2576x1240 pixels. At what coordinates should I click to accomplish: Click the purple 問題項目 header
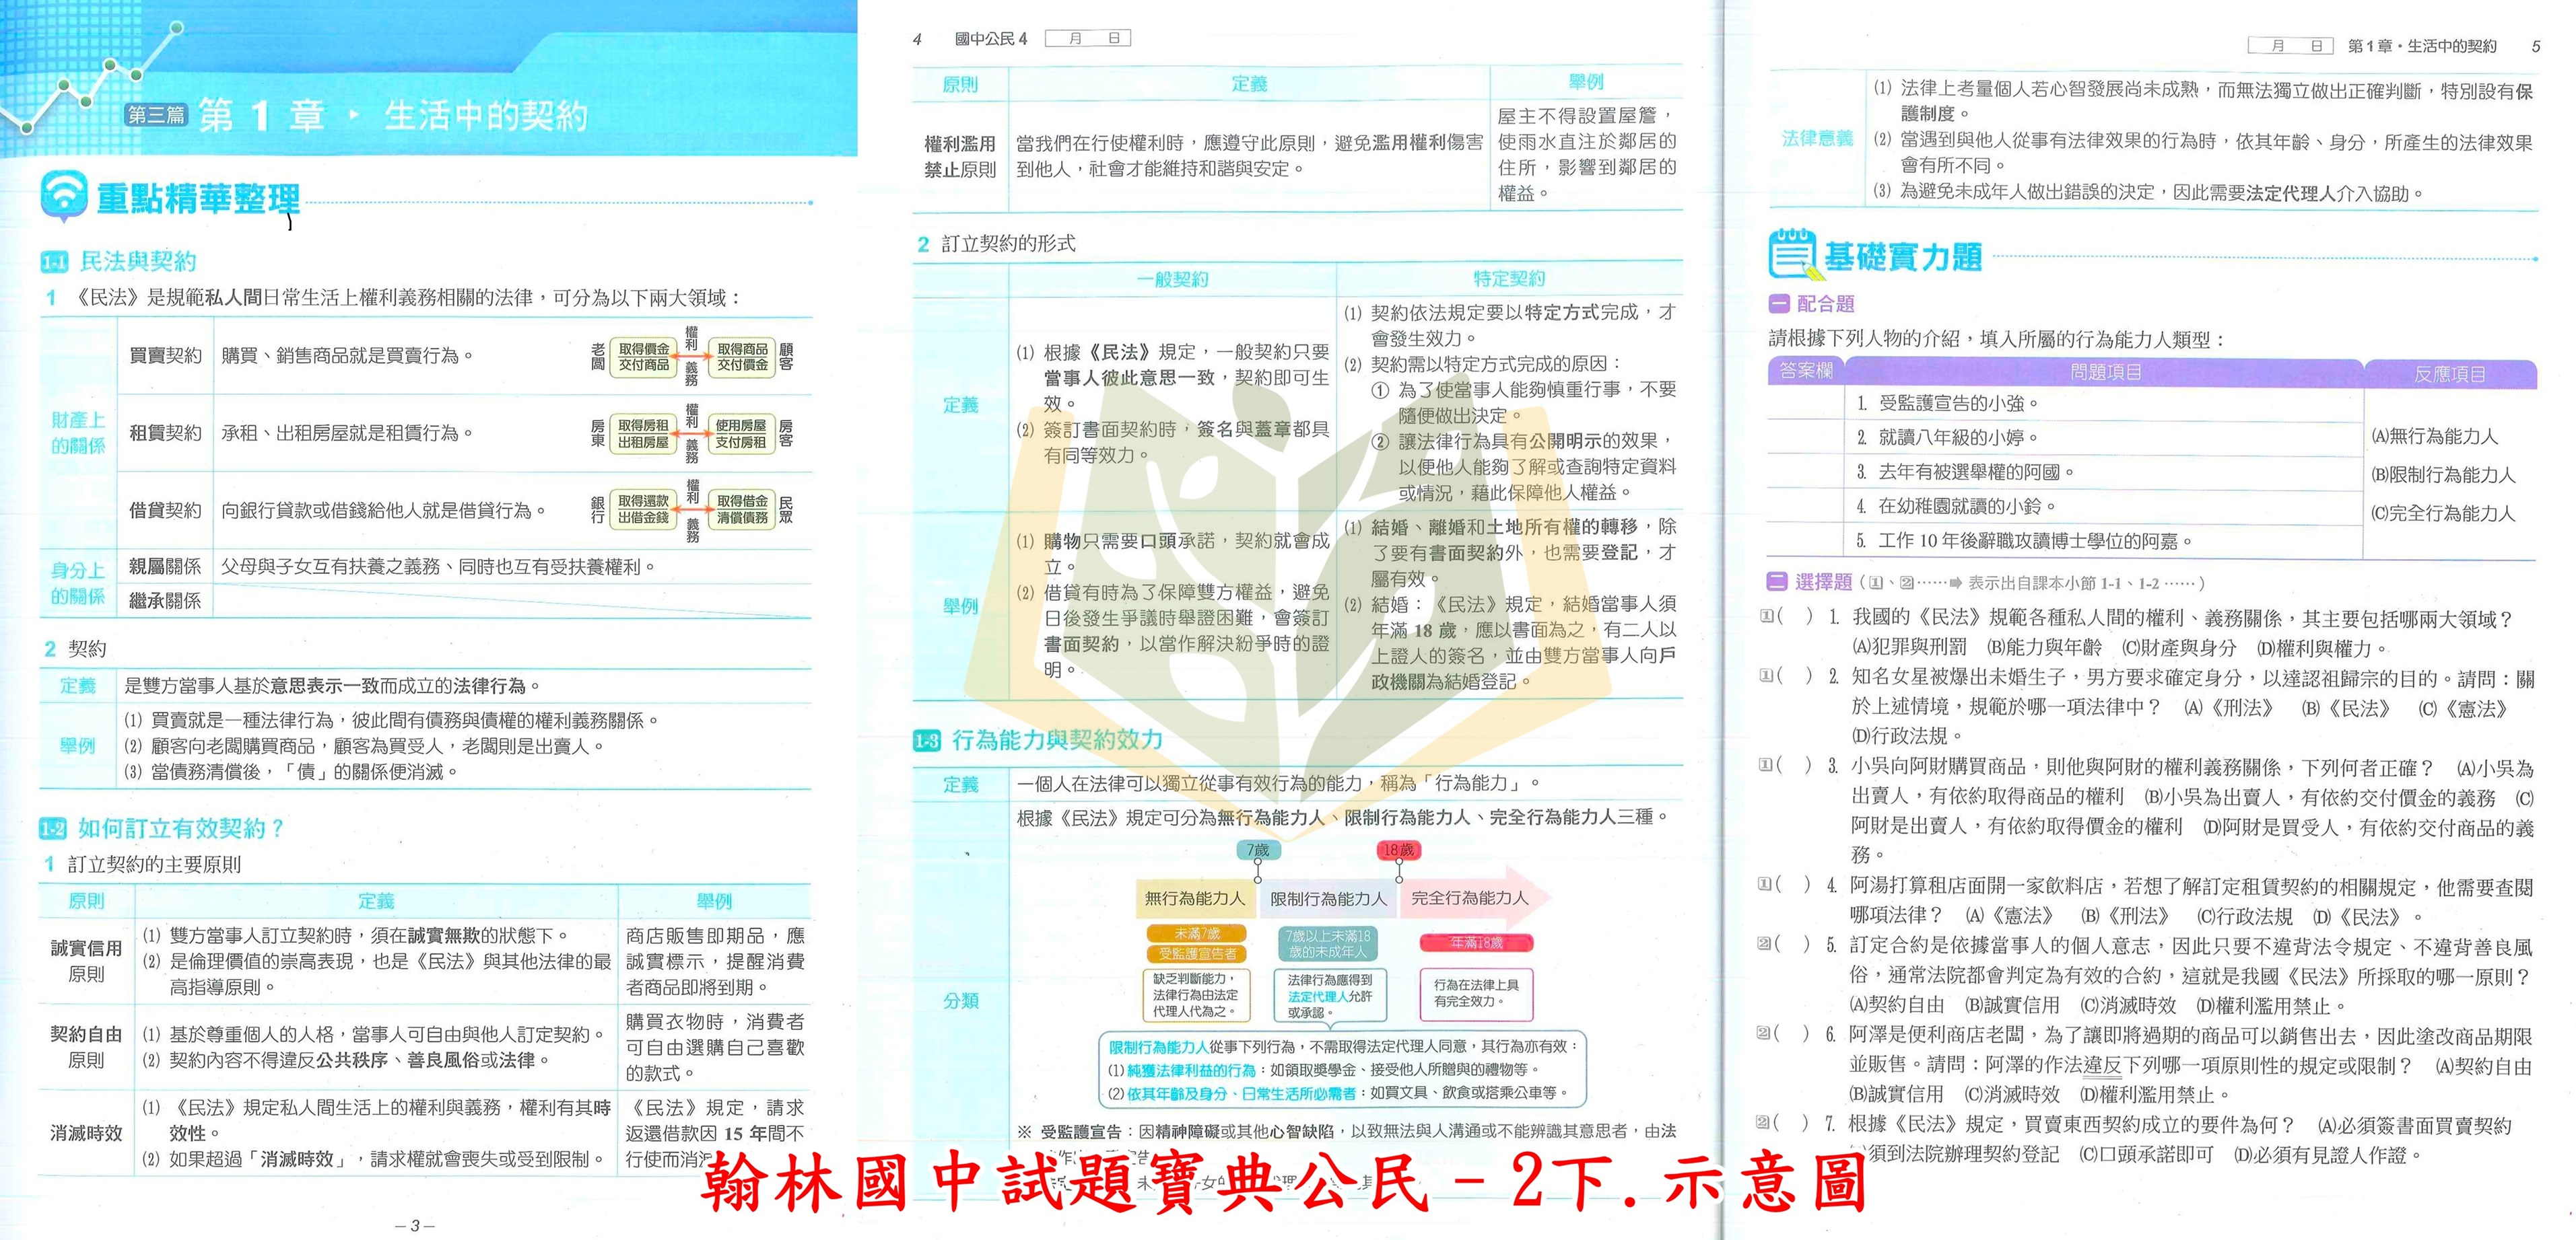[x=2105, y=373]
